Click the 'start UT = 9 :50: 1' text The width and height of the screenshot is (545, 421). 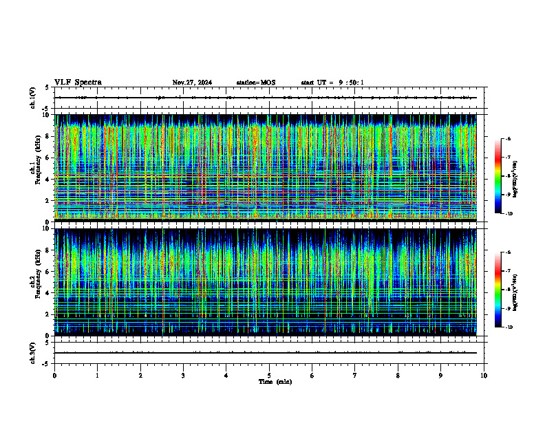coord(332,83)
